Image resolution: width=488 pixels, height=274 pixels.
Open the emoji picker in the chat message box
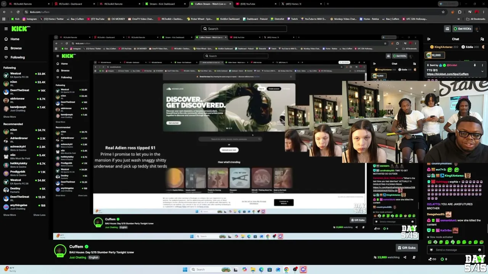[x=480, y=250]
